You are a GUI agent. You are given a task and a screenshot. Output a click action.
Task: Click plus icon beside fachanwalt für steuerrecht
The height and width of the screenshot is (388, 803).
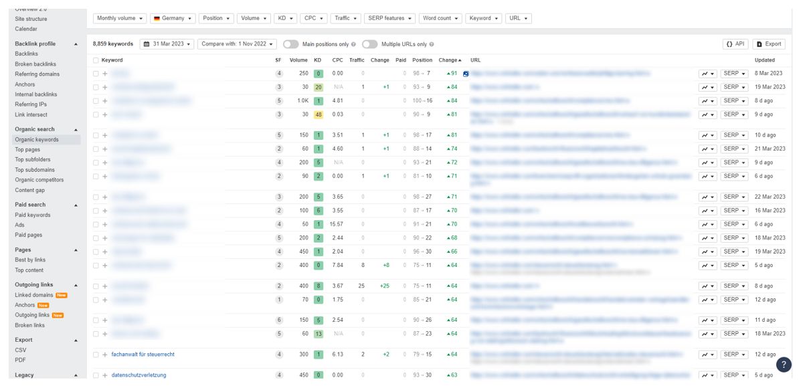(x=105, y=355)
